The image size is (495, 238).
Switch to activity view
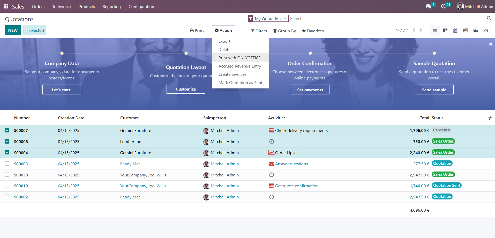486,31
